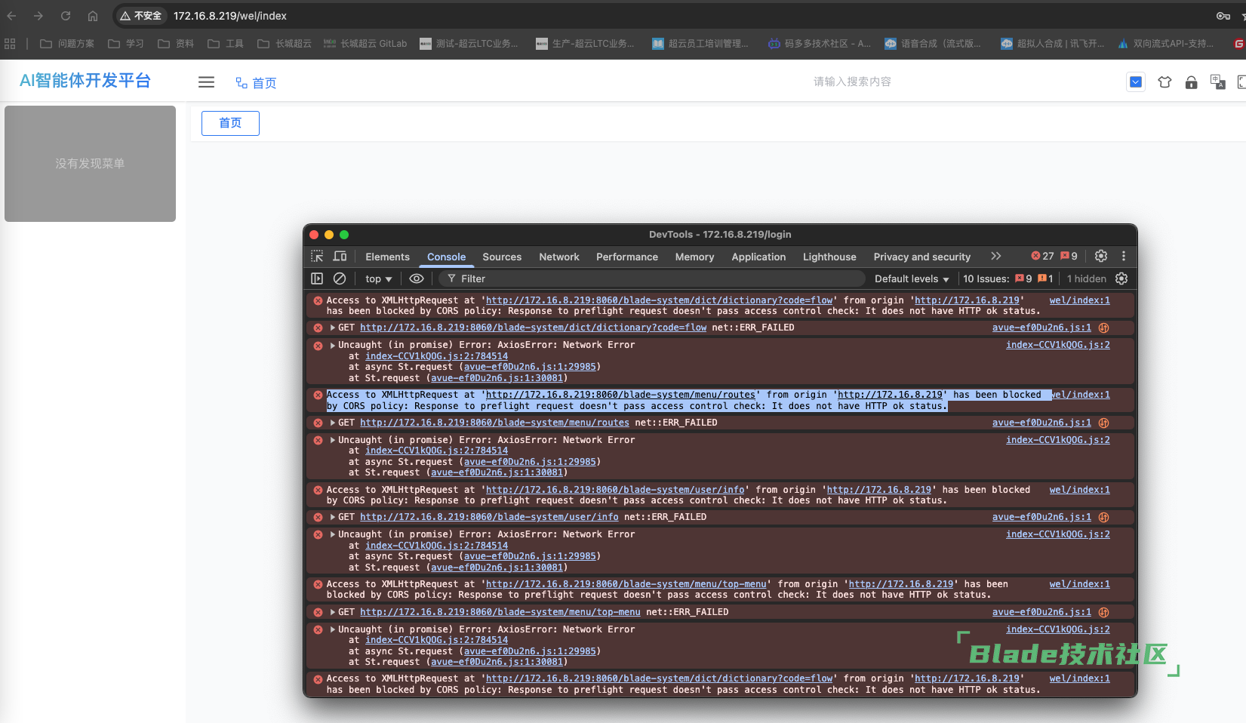Select the DevTools inspect element icon
1246x723 pixels.
[x=317, y=257]
